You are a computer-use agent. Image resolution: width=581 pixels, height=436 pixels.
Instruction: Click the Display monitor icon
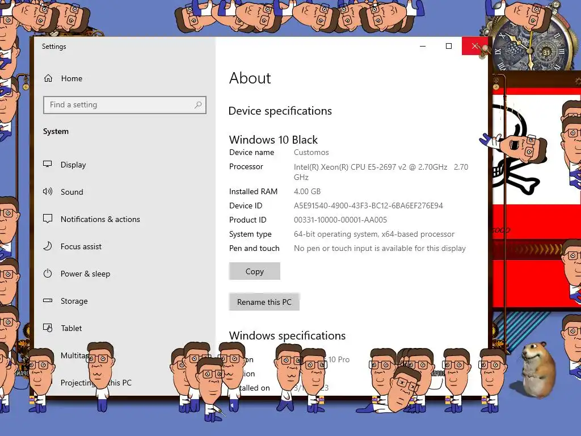pos(48,164)
